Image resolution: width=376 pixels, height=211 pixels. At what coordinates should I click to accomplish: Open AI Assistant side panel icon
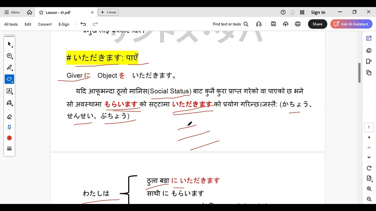pyautogui.click(x=369, y=38)
